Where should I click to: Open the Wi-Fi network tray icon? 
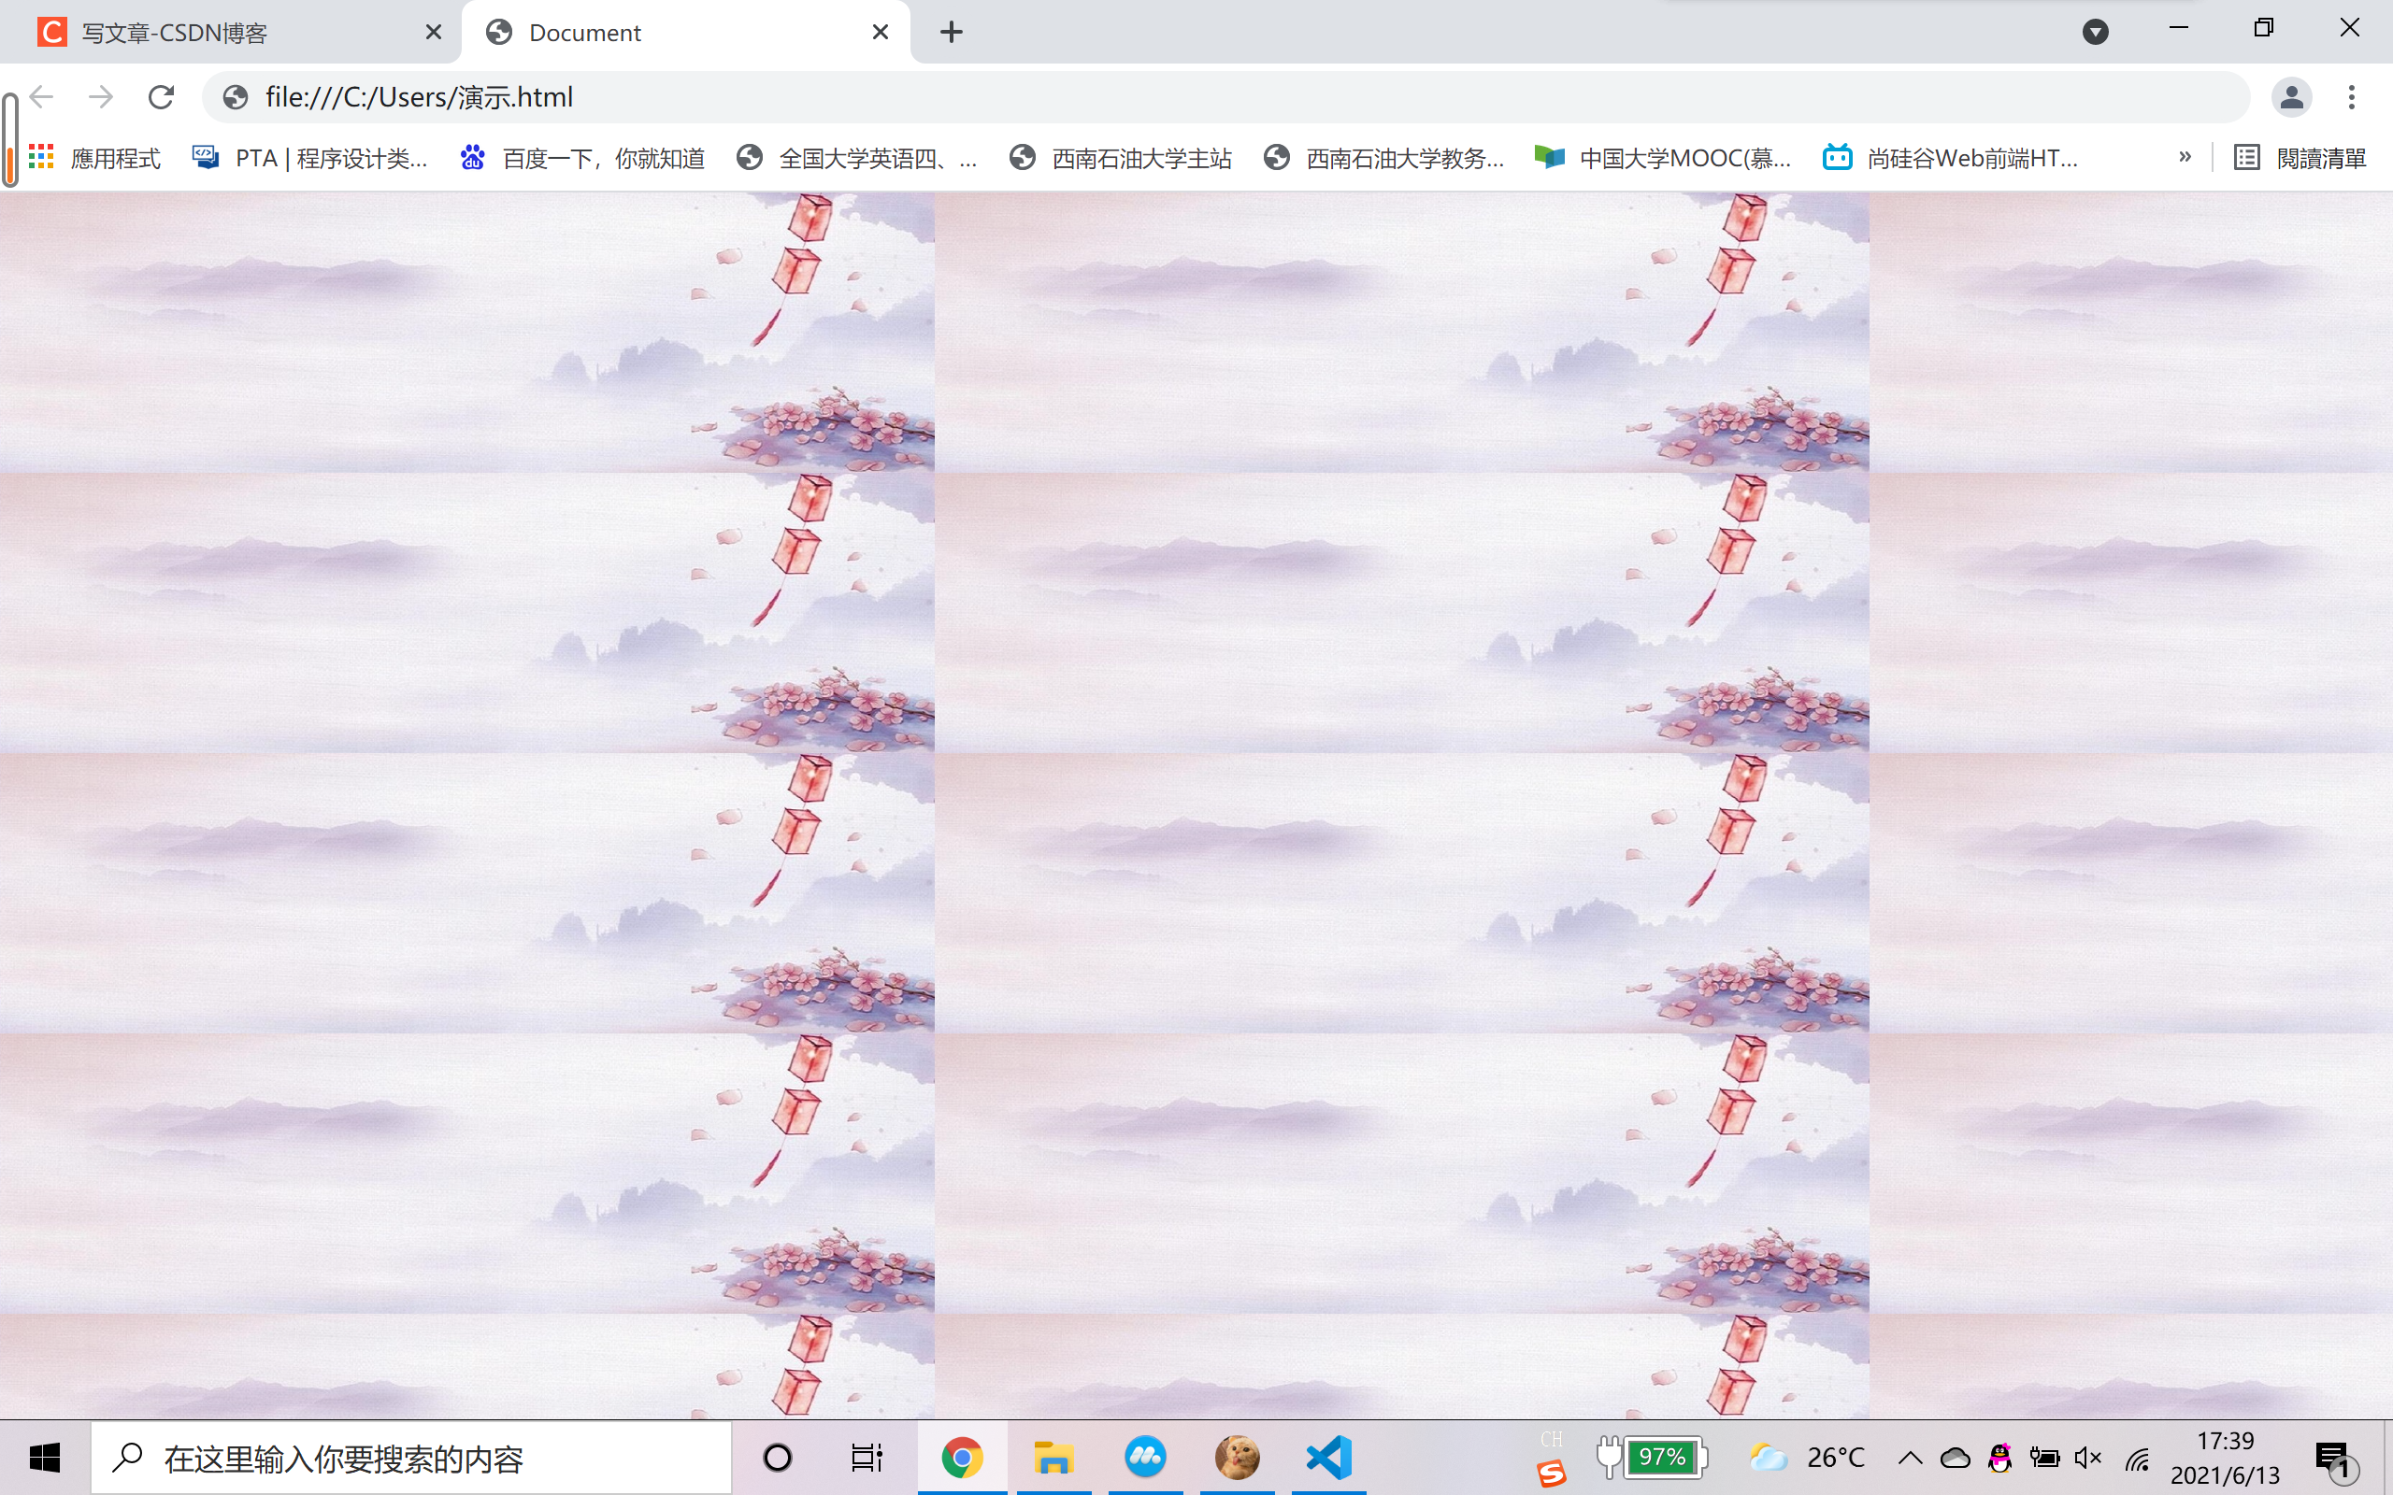pos(2137,1459)
